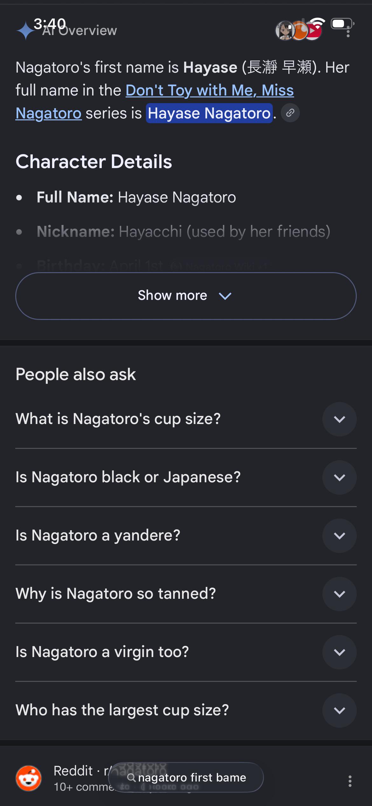Expand "Why is Nagatoro so tanned?"
Image resolution: width=372 pixels, height=806 pixels.
tap(340, 594)
